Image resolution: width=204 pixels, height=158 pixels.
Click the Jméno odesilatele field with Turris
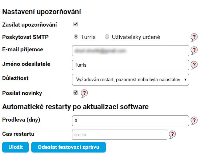coord(131,65)
